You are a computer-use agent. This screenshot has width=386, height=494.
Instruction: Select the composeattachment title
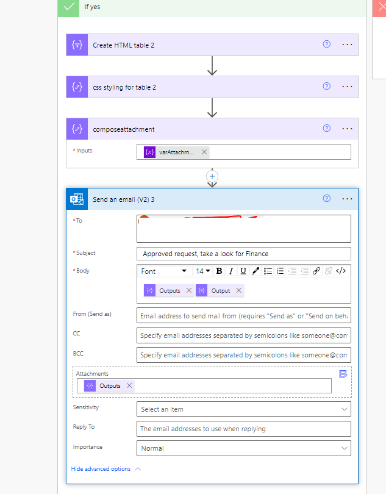124,129
